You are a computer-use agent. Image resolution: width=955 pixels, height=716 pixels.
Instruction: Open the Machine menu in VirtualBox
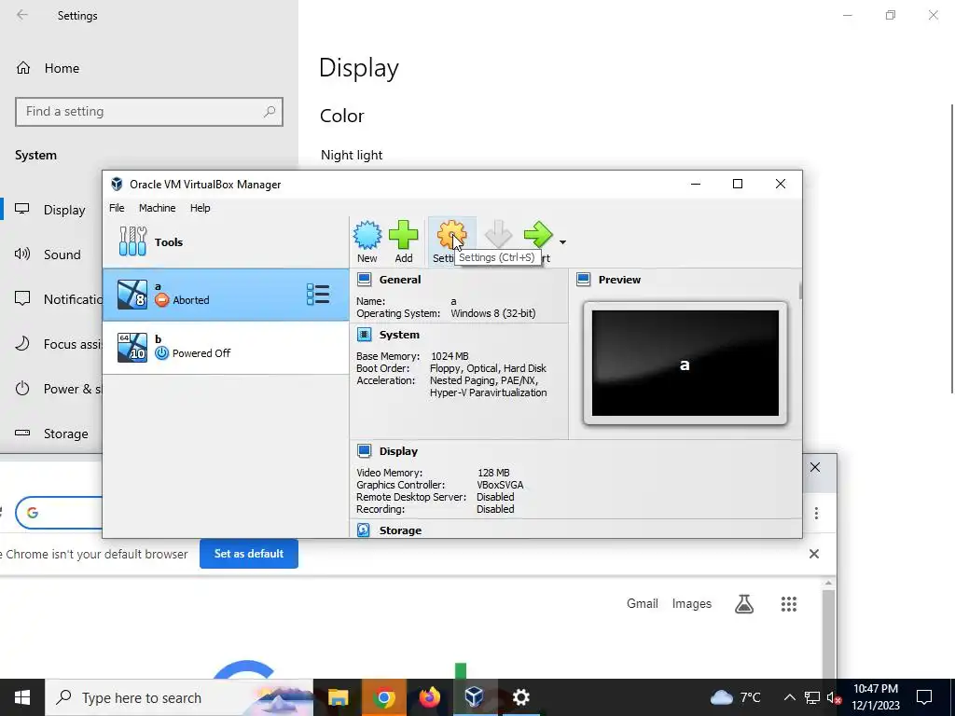pyautogui.click(x=157, y=208)
